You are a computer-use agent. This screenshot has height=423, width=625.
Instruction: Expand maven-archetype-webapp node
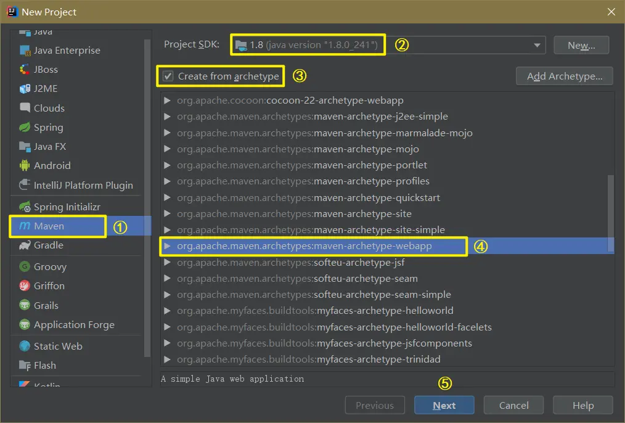tap(168, 246)
